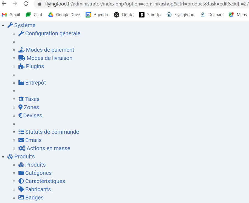The image size is (249, 203).
Task: Open the Google Drive bookmark
Action: (x=64, y=15)
